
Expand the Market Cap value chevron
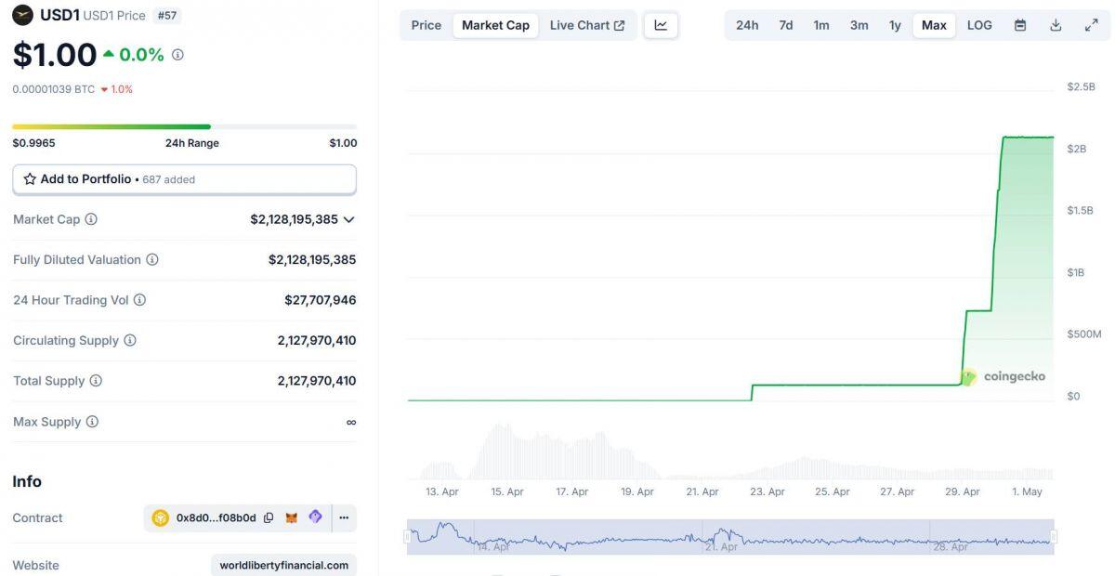pos(348,219)
